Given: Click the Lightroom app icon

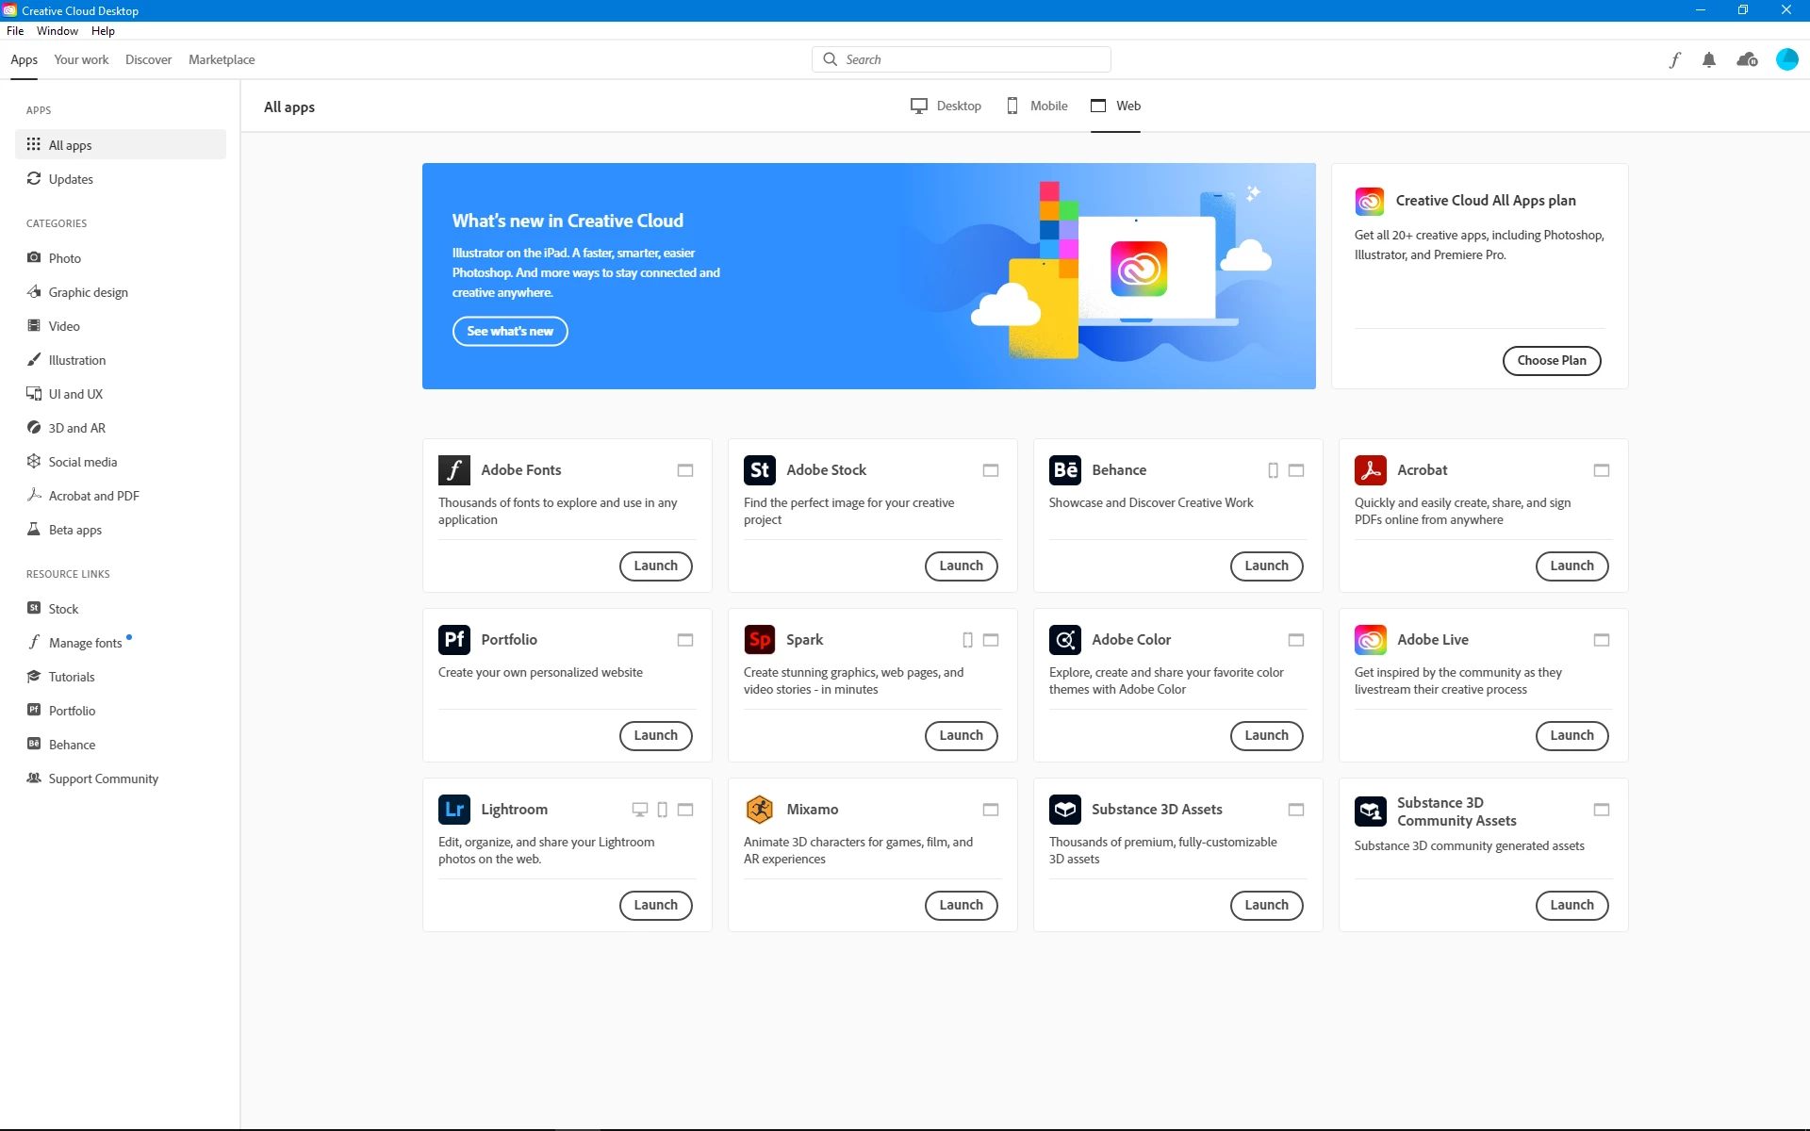Looking at the screenshot, I should point(453,809).
